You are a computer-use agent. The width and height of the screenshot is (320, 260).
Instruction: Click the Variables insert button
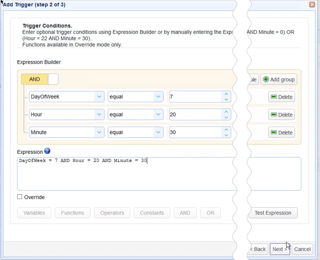34,213
